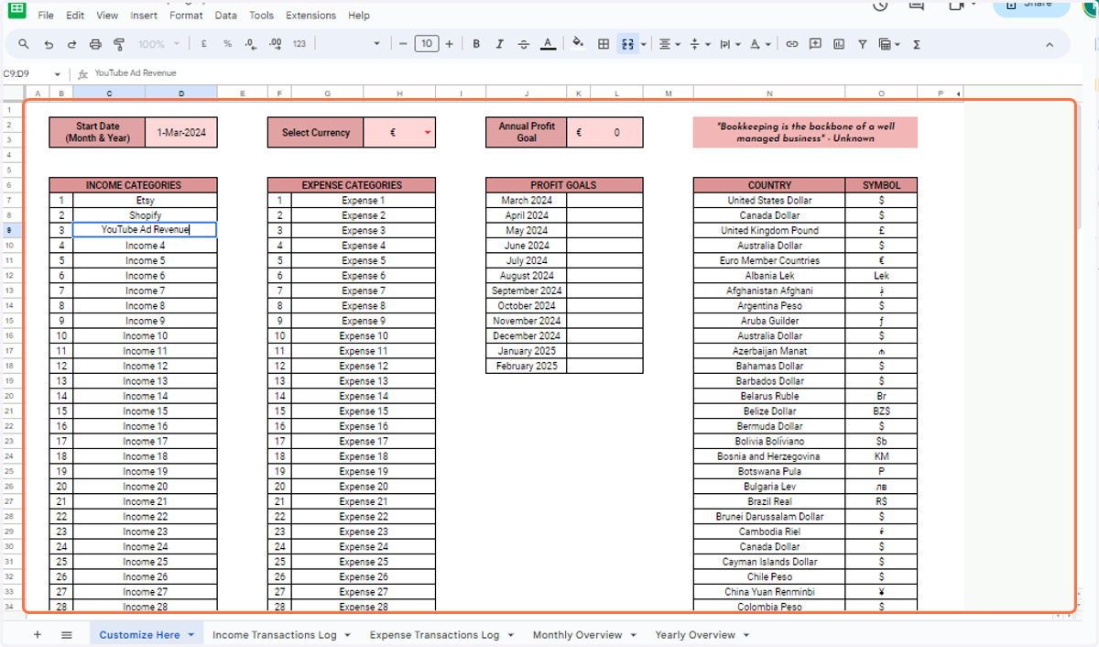The width and height of the screenshot is (1099, 647).
Task: Open the File menu
Action: [x=46, y=16]
